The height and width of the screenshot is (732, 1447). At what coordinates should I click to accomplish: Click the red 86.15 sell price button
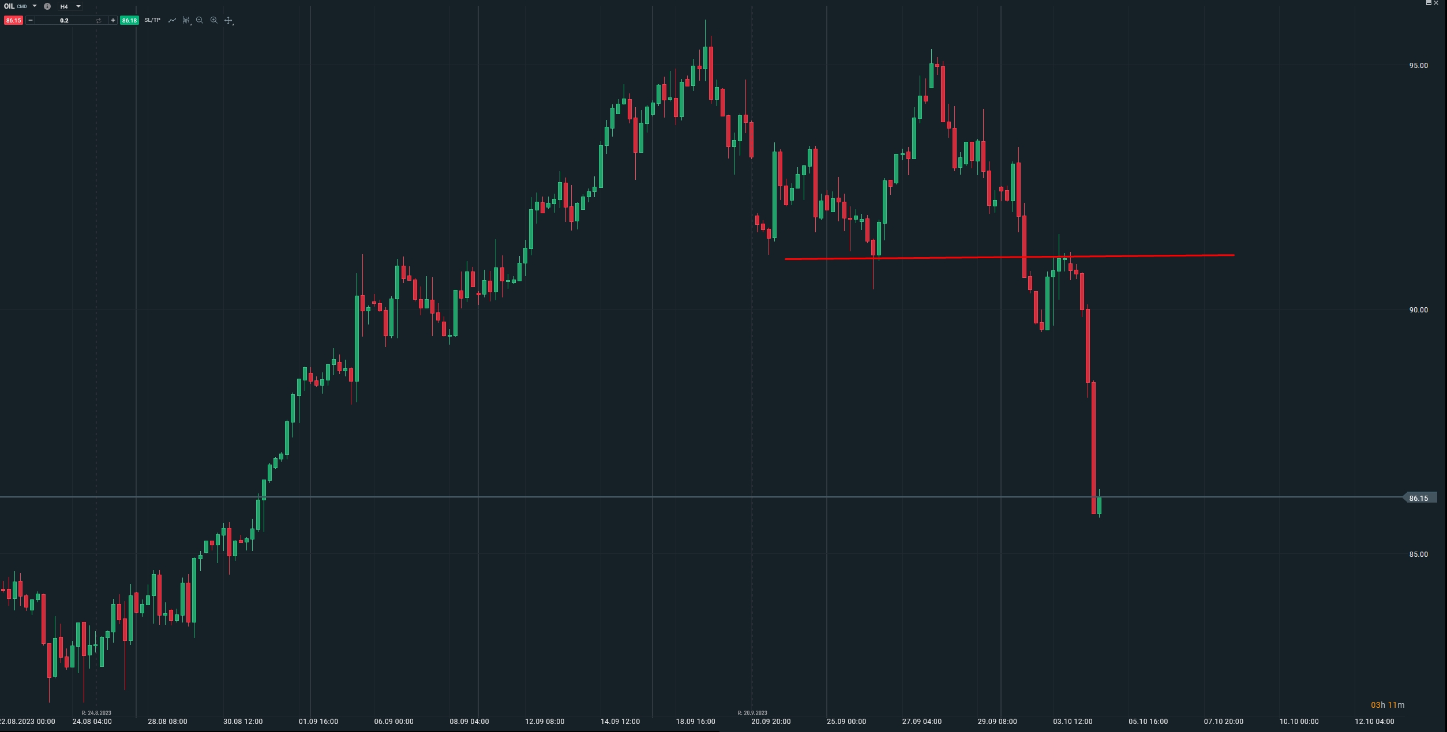coord(13,20)
